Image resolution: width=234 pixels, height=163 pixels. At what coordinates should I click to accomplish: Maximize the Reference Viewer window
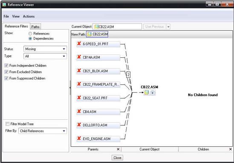tap(217, 4)
